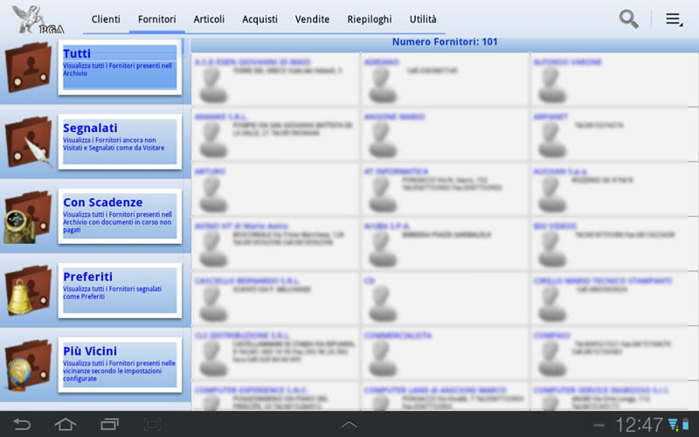Open the AUCHAN S.p.a. supplier card

[614, 189]
